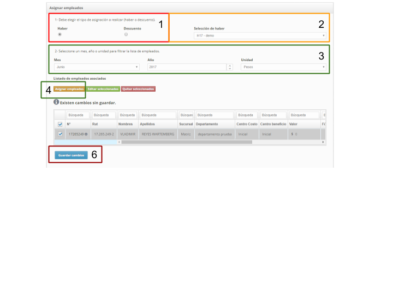Click the Búsqueda field above Centro Costo column
The image size is (393, 295).
pyautogui.click(x=247, y=115)
